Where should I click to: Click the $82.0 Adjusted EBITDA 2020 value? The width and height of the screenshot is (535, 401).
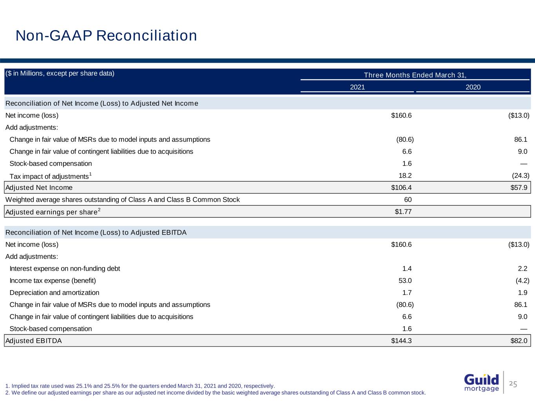[519, 341]
